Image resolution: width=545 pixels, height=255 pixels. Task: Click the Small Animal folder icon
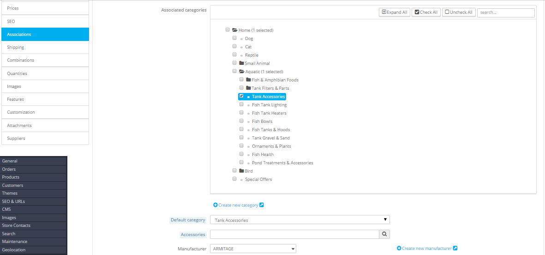click(x=241, y=63)
